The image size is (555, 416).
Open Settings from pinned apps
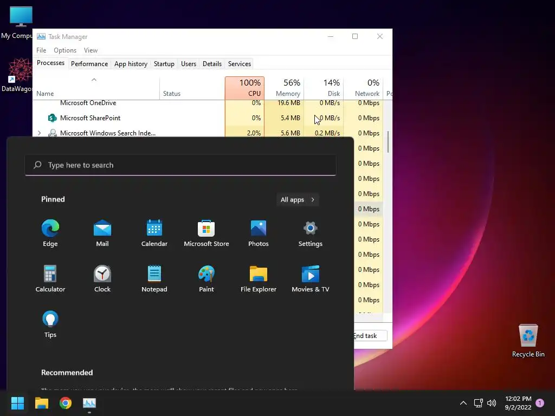(311, 233)
